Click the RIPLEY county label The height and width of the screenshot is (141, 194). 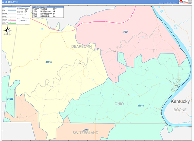click(7, 34)
